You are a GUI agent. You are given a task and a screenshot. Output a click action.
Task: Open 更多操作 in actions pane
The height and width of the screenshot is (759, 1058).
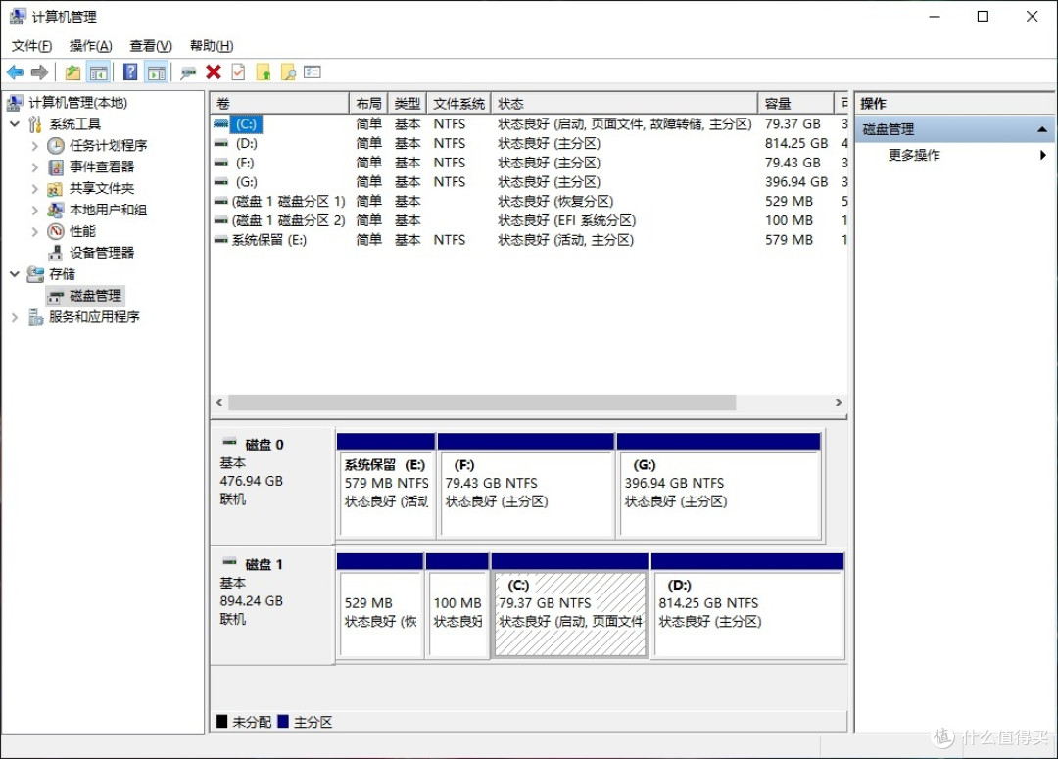[914, 155]
